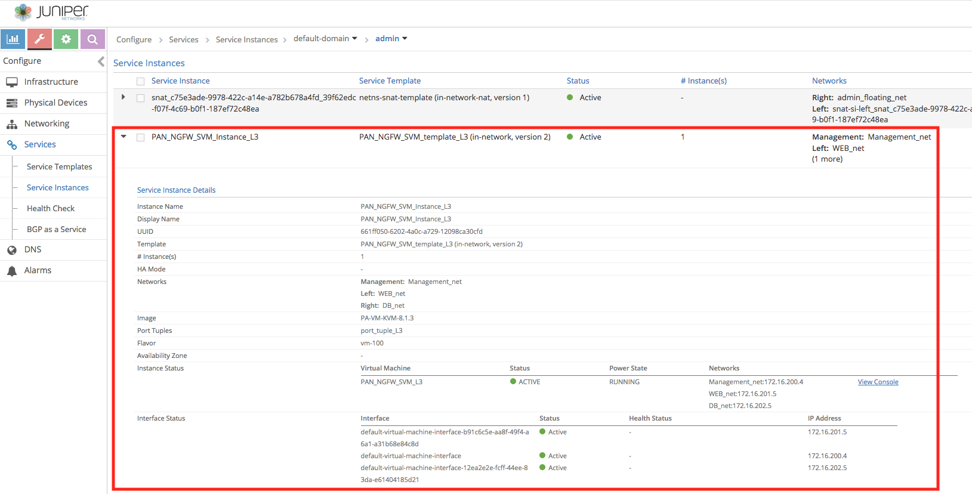Click Services in the breadcrumb
Screen dimensions: 972x494
point(183,39)
